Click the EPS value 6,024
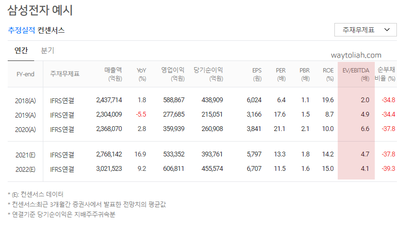 click(254, 100)
